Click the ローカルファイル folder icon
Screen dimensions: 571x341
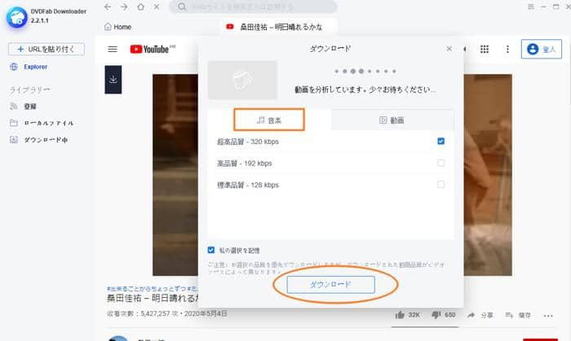pos(14,123)
